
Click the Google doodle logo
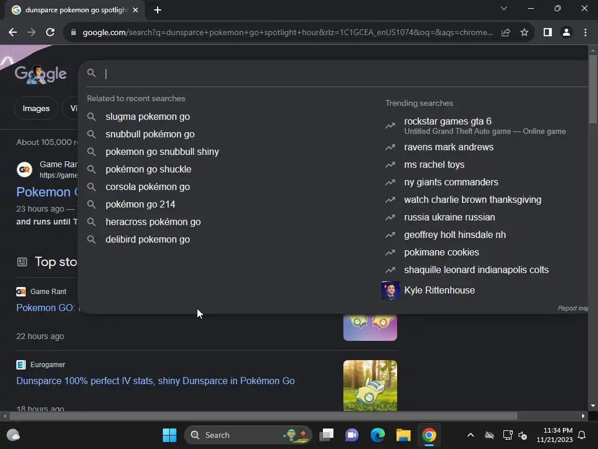coord(40,74)
